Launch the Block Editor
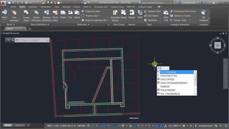The image size is (229, 129). coord(55,16)
